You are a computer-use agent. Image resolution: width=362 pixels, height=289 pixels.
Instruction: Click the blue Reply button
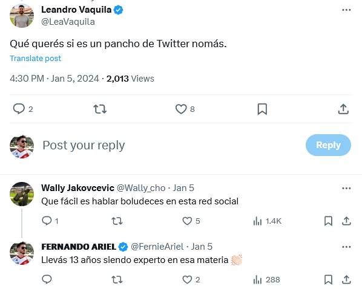pyautogui.click(x=328, y=145)
